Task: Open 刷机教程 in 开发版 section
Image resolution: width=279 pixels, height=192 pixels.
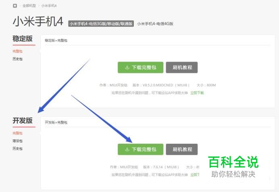Action: click(x=182, y=149)
